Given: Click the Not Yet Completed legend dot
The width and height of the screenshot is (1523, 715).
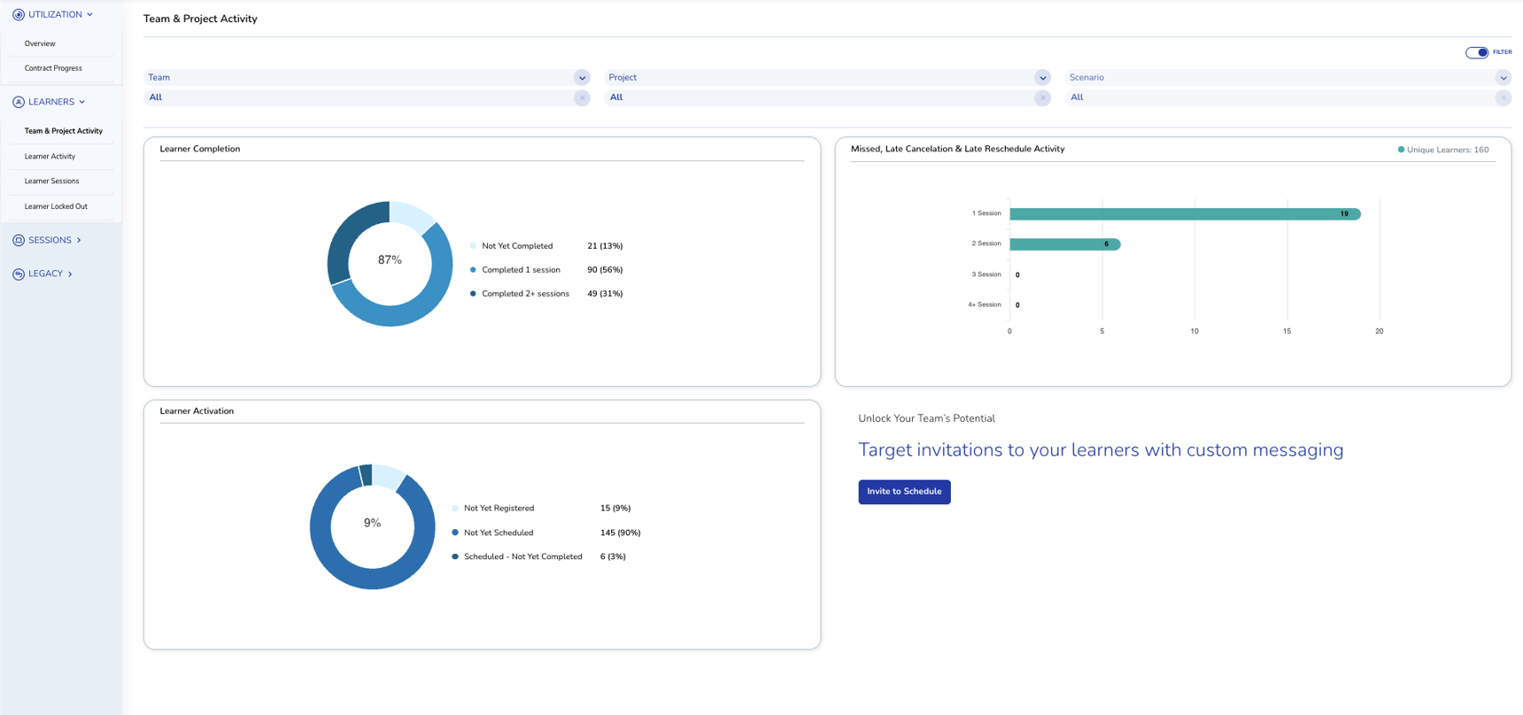Looking at the screenshot, I should [x=473, y=246].
